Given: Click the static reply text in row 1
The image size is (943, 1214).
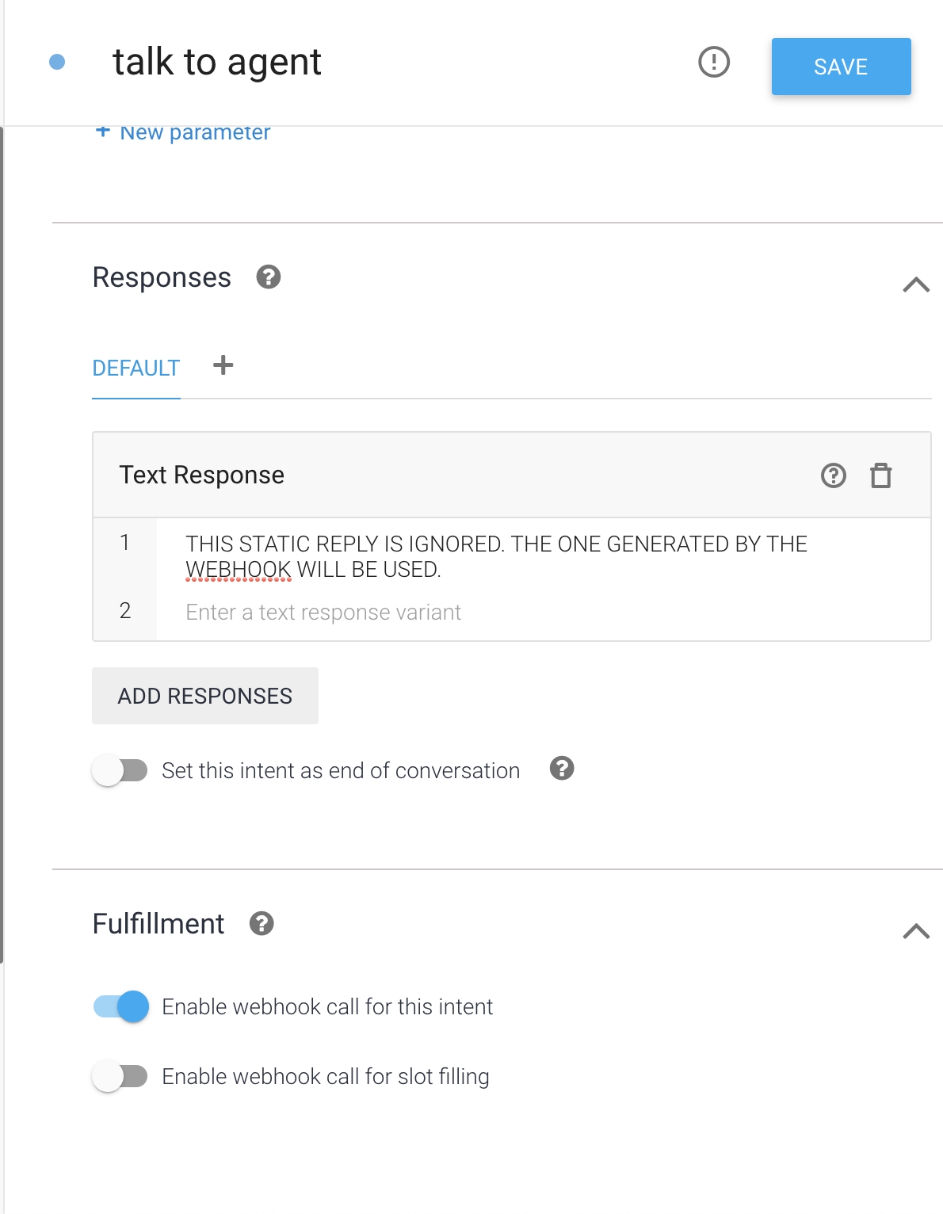Looking at the screenshot, I should (496, 556).
